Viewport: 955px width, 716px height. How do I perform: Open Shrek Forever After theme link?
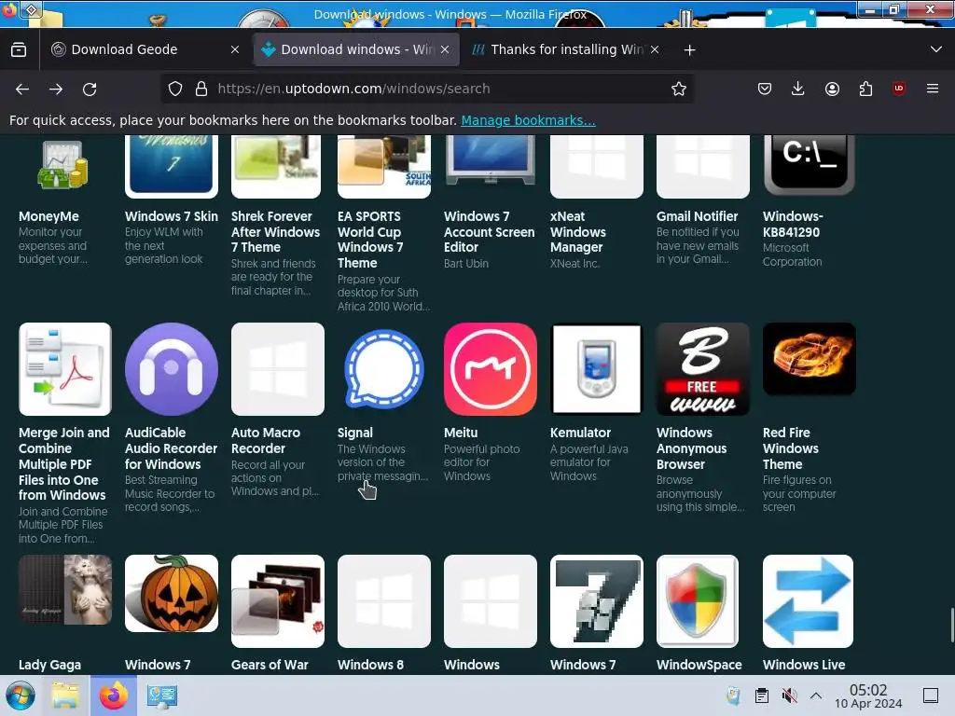(275, 232)
